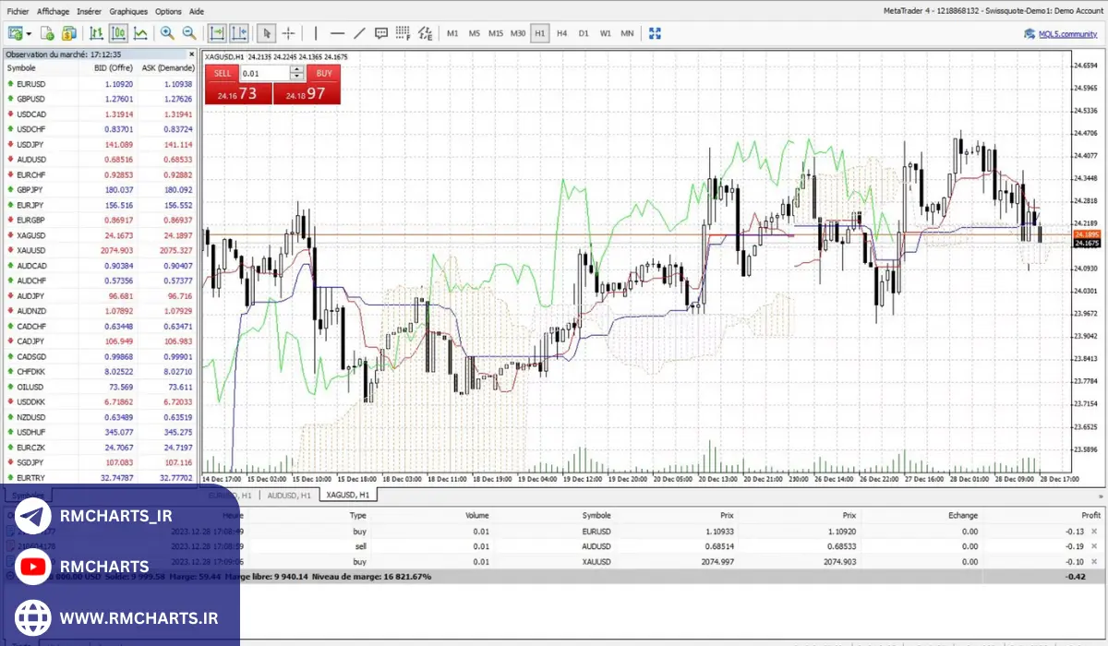
Task: Add a text label annotation tool
Action: [381, 33]
